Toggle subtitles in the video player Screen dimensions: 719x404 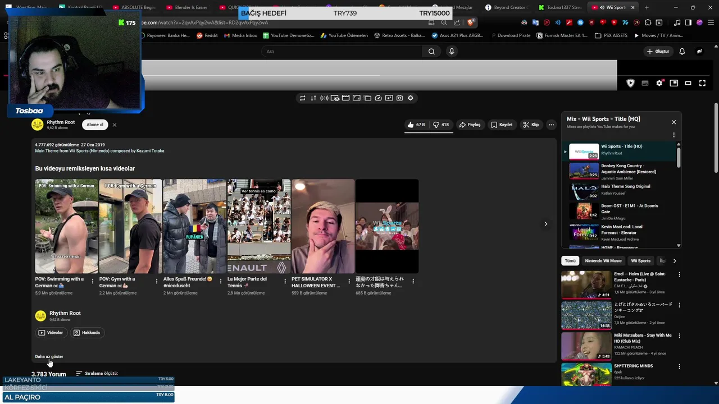[x=645, y=83]
